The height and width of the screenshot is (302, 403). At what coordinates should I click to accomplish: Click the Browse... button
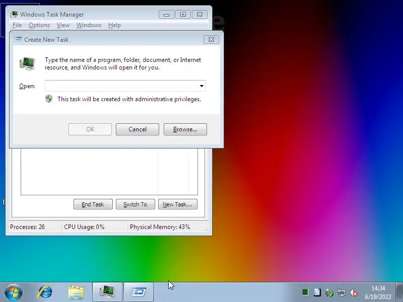pos(185,129)
